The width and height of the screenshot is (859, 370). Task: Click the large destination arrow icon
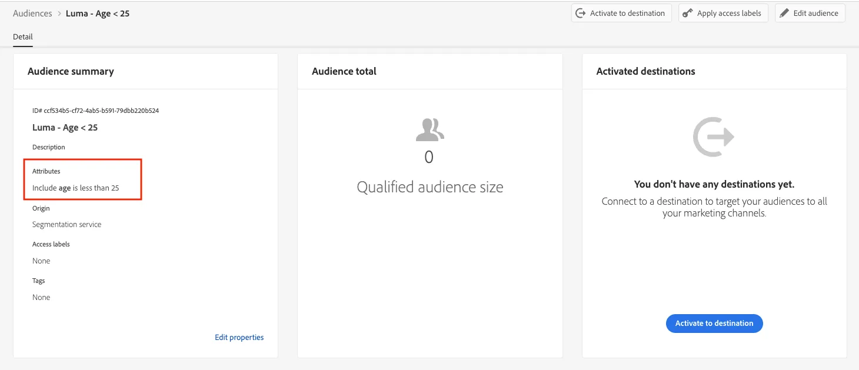pyautogui.click(x=714, y=137)
